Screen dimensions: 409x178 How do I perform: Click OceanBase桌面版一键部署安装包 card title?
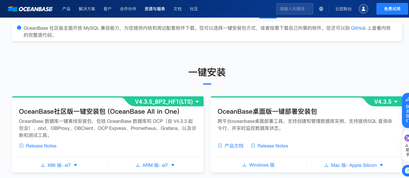(267, 111)
